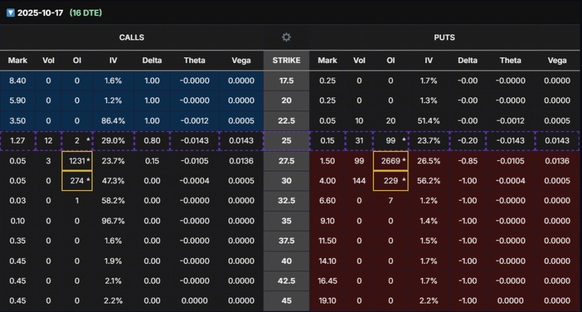Collapse the 2025-10-17 expiration section
The image size is (582, 312).
(x=10, y=12)
